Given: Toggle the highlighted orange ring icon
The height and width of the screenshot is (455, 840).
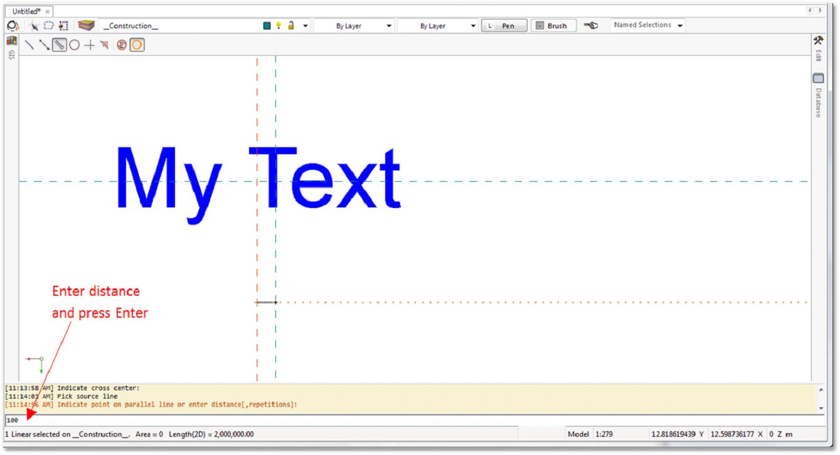Looking at the screenshot, I should (137, 45).
